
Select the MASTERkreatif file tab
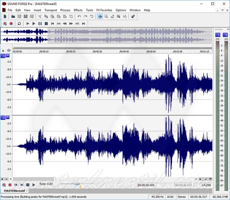pyautogui.click(x=14, y=191)
